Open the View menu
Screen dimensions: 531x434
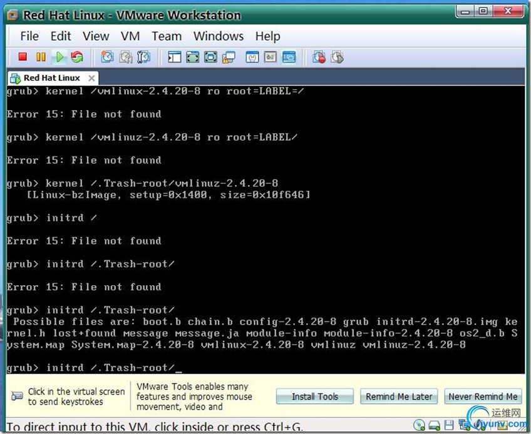point(96,36)
